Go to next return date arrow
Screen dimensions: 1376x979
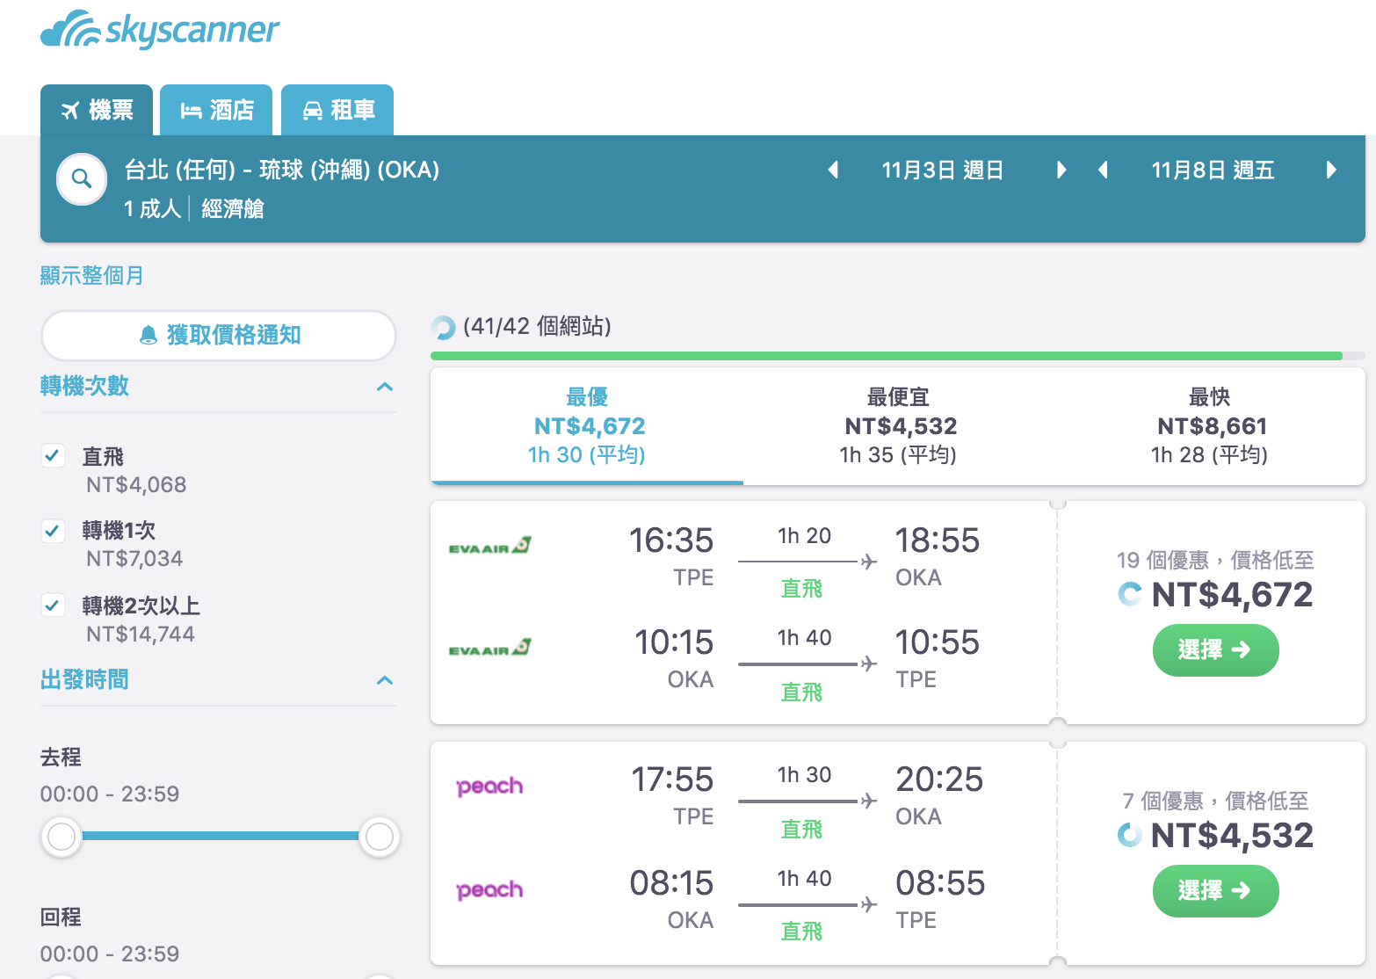pyautogui.click(x=1331, y=170)
